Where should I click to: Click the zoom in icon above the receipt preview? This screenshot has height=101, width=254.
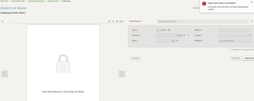[109, 21]
